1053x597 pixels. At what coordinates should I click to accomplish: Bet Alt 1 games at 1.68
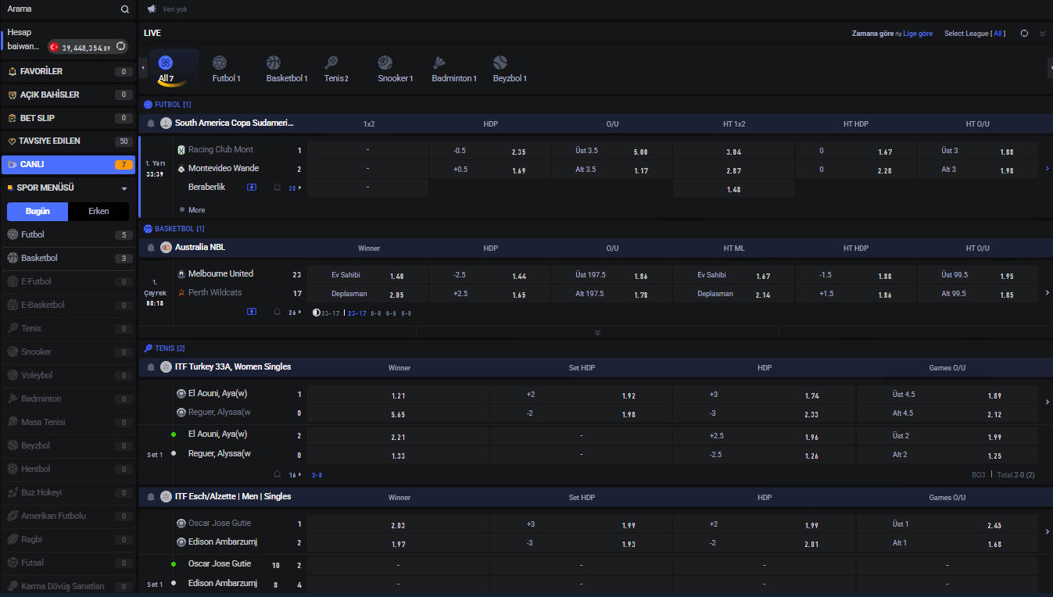point(947,544)
